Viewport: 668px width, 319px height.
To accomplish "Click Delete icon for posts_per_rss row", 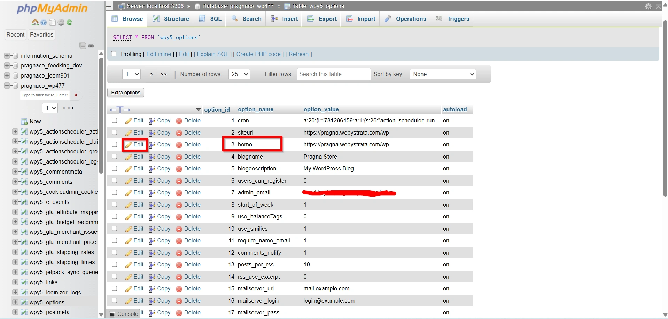I will 179,265.
